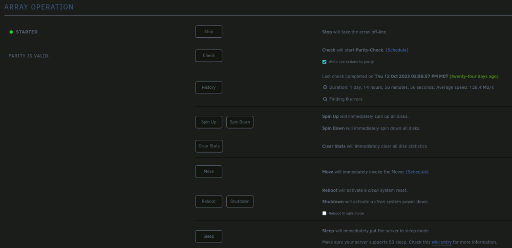Put the server to Sleep
Viewport: 512px width, 248px height.
pos(209,236)
